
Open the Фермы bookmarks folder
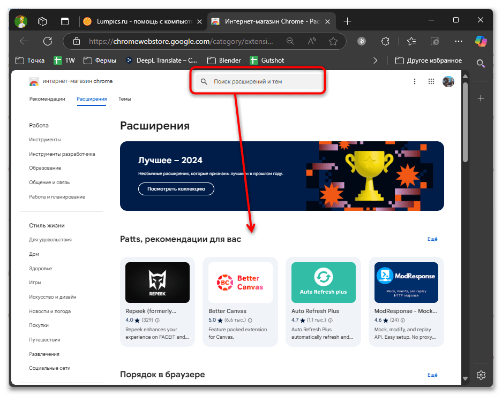click(x=100, y=60)
